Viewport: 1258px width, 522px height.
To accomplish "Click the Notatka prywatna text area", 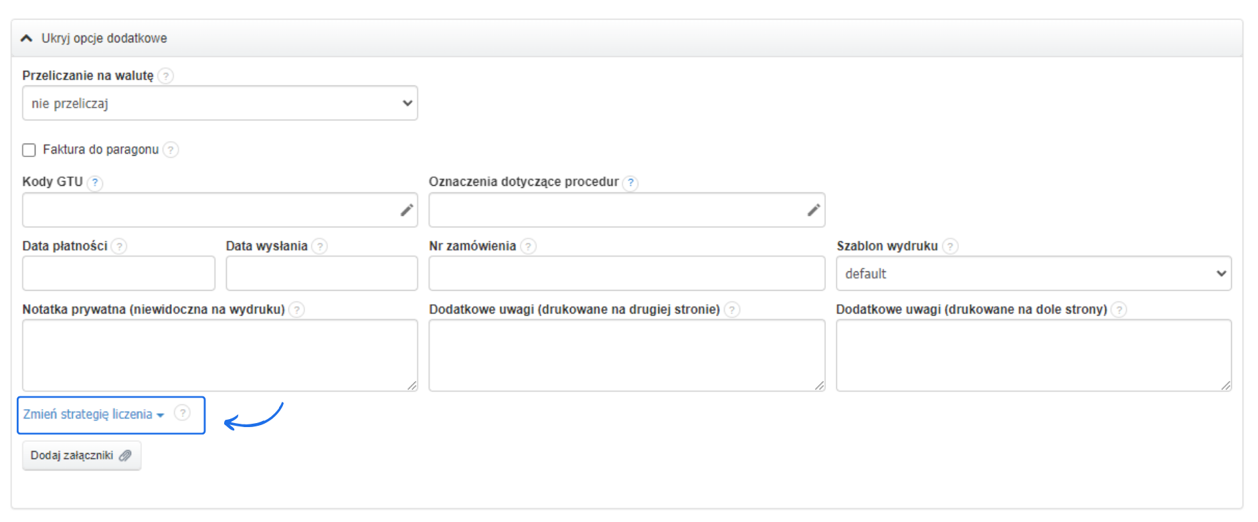I will tap(219, 355).
